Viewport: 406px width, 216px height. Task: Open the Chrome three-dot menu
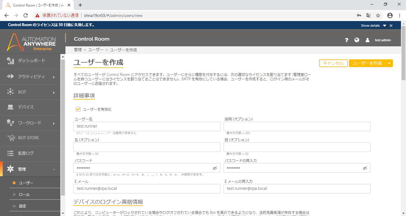[399, 15]
